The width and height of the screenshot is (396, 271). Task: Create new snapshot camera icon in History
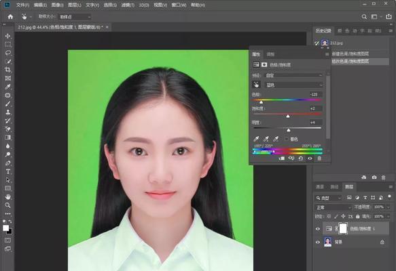pyautogui.click(x=374, y=178)
